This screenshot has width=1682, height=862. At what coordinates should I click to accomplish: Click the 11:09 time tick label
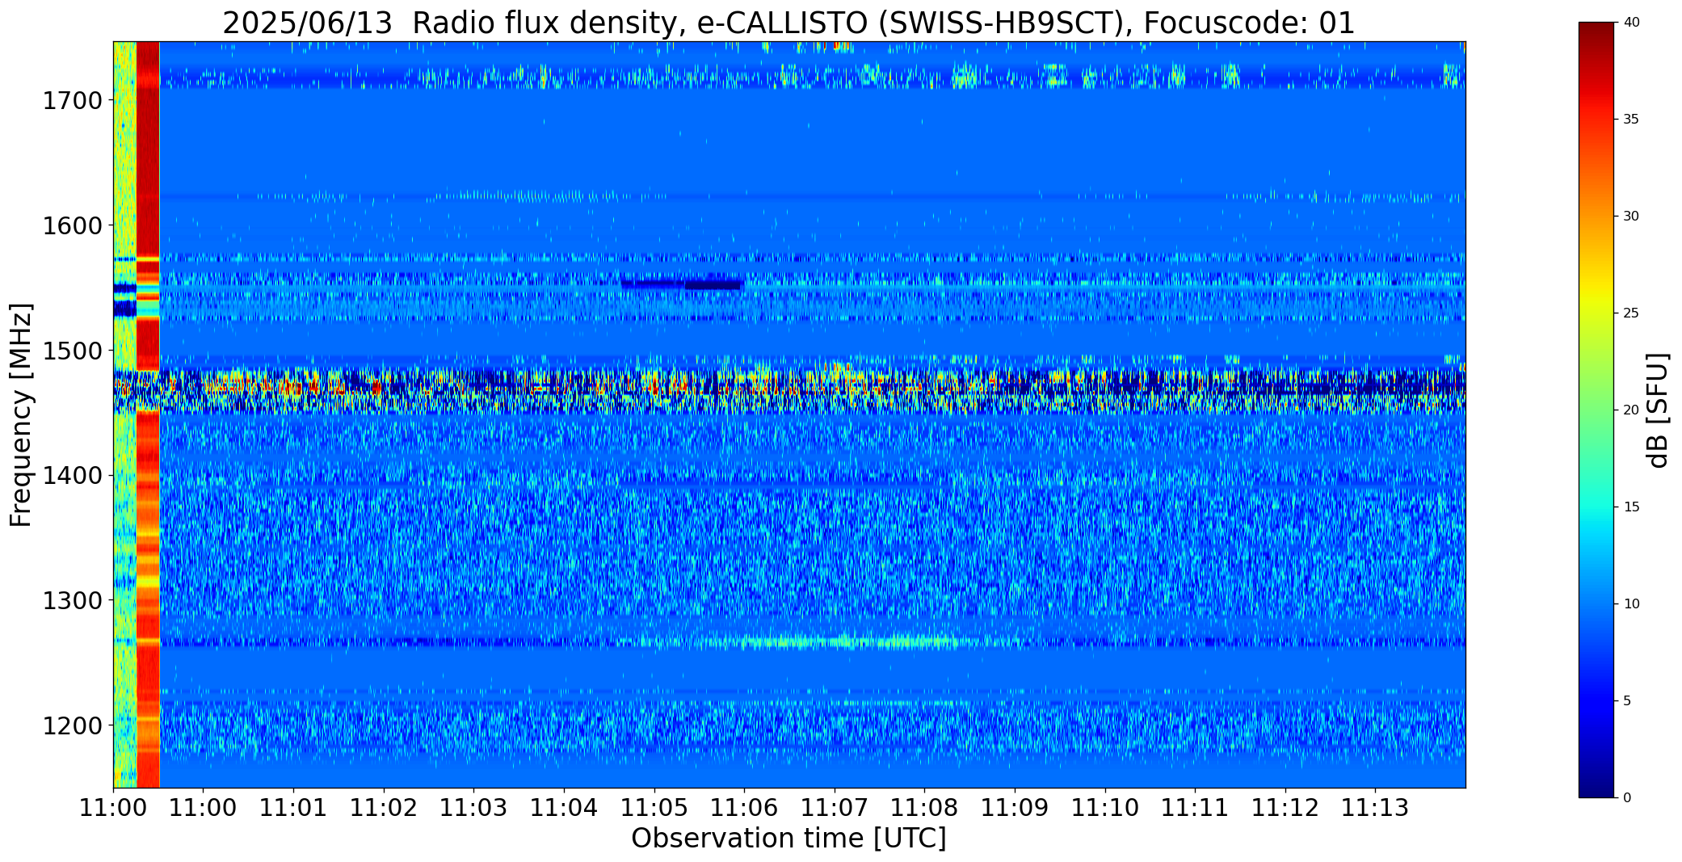click(x=1015, y=808)
